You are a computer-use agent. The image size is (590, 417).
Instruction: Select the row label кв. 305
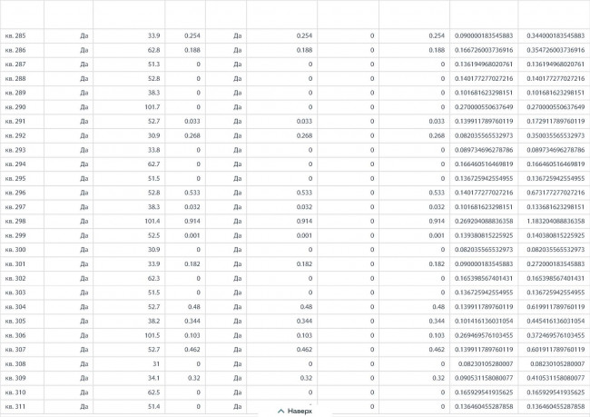[15, 321]
